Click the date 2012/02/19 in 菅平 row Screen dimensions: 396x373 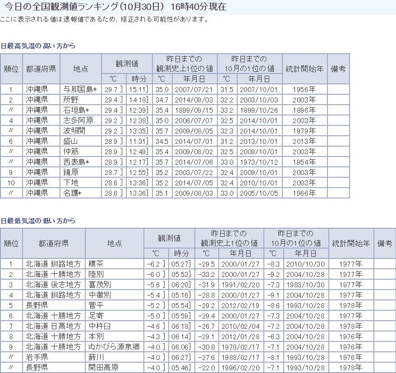coord(240,306)
